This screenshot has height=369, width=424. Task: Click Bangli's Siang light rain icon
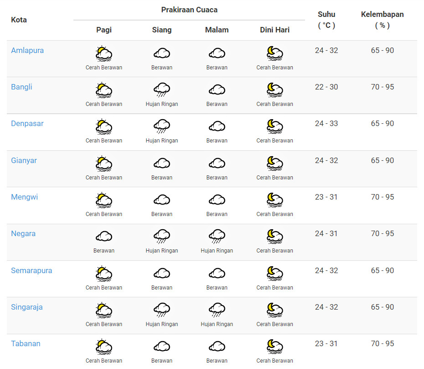162,90
